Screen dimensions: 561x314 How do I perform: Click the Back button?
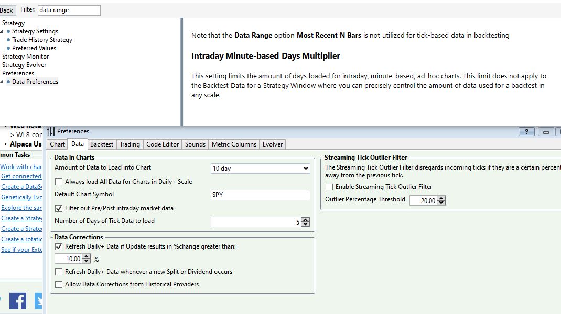6,10
